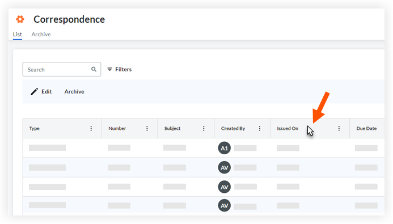Open the Subject column options menu
The height and width of the screenshot is (224, 393).
click(204, 128)
